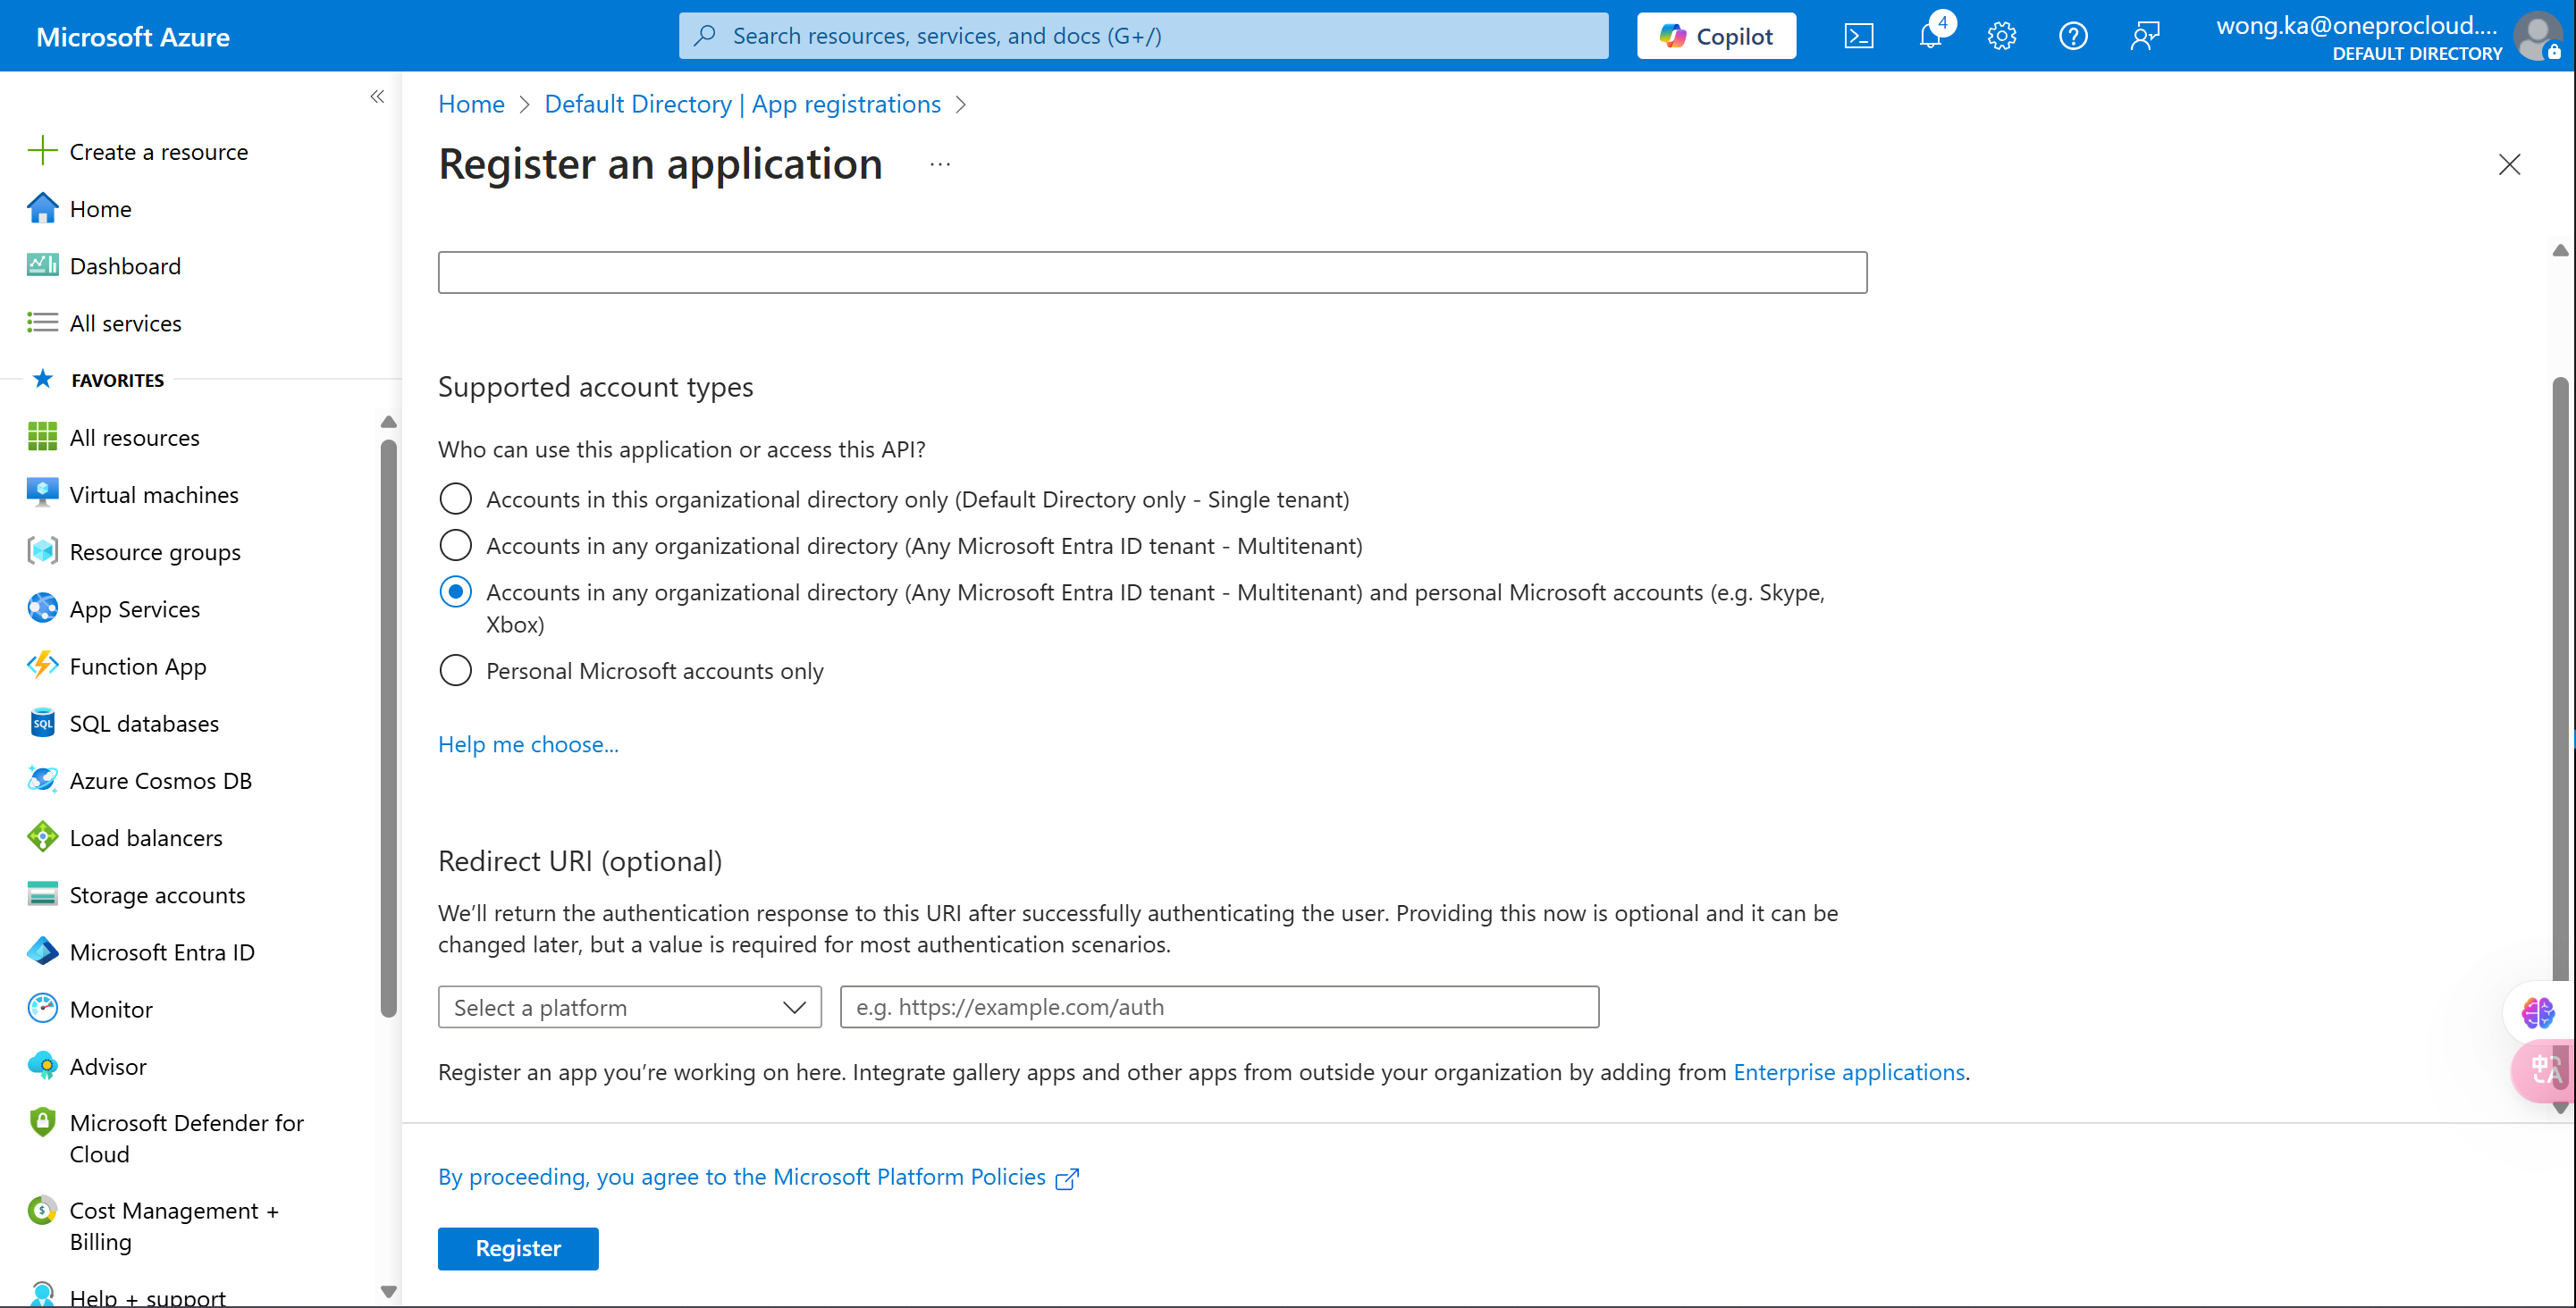The image size is (2576, 1308).
Task: Open Microsoft Platform Policies link
Action: point(758,1177)
